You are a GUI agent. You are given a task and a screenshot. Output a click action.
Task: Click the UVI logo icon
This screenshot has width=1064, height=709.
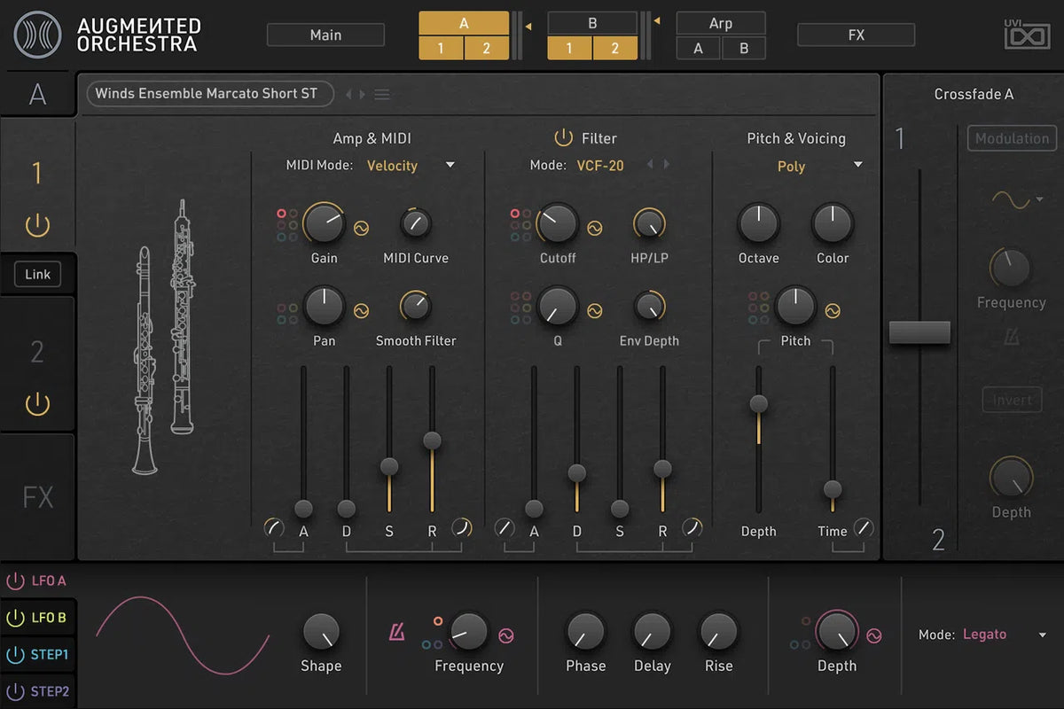coord(1026,35)
